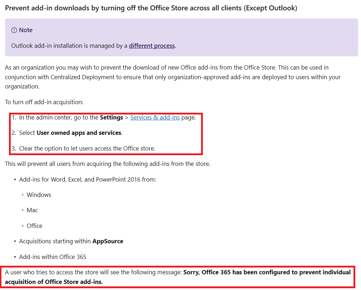Click the "Add-ins within Office 365" bullet
Viewport: 361px width, 290px height.
[x=52, y=256]
